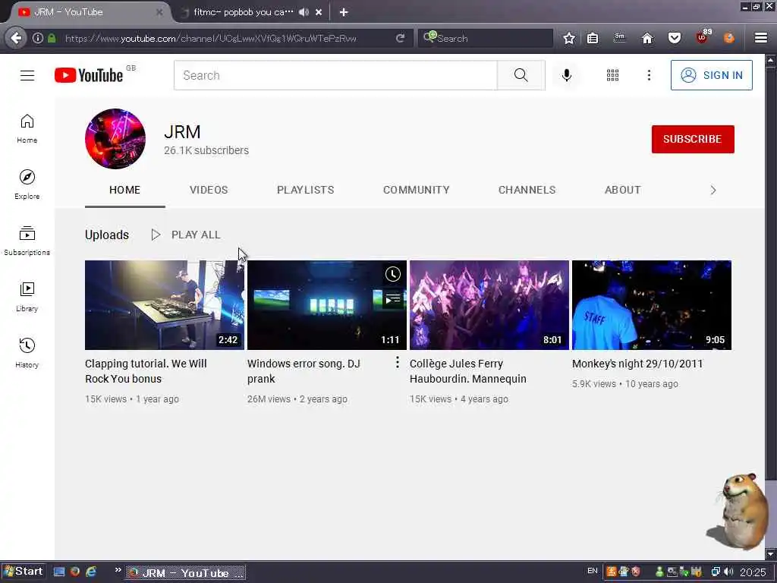The height and width of the screenshot is (583, 777).
Task: Open Monkey's night 29/10/2011 title
Action: coord(637,364)
